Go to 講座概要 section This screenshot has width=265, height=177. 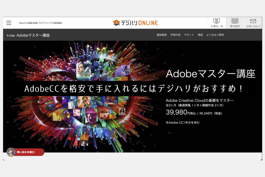pos(161,35)
